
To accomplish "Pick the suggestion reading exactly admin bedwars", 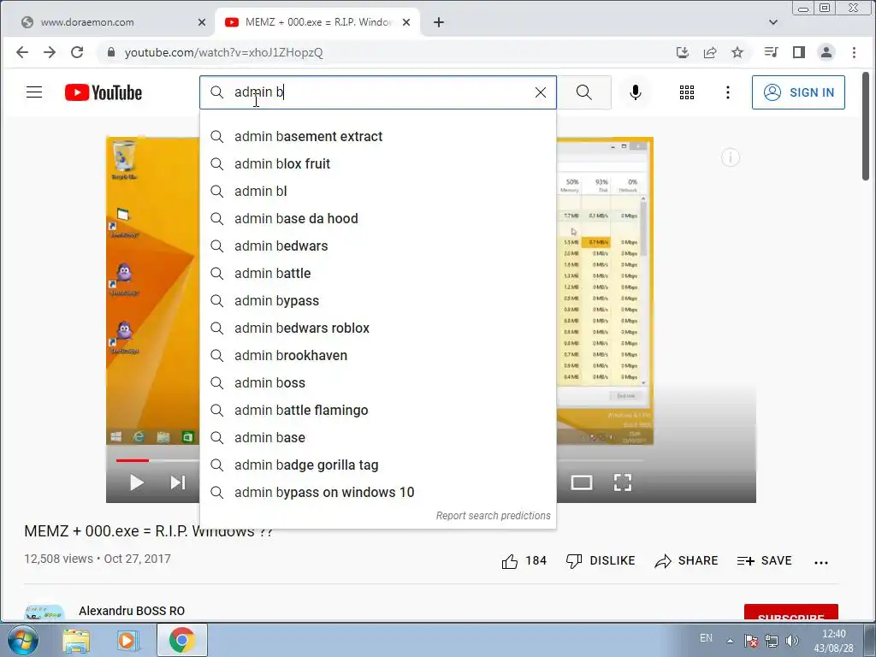I will click(377, 246).
